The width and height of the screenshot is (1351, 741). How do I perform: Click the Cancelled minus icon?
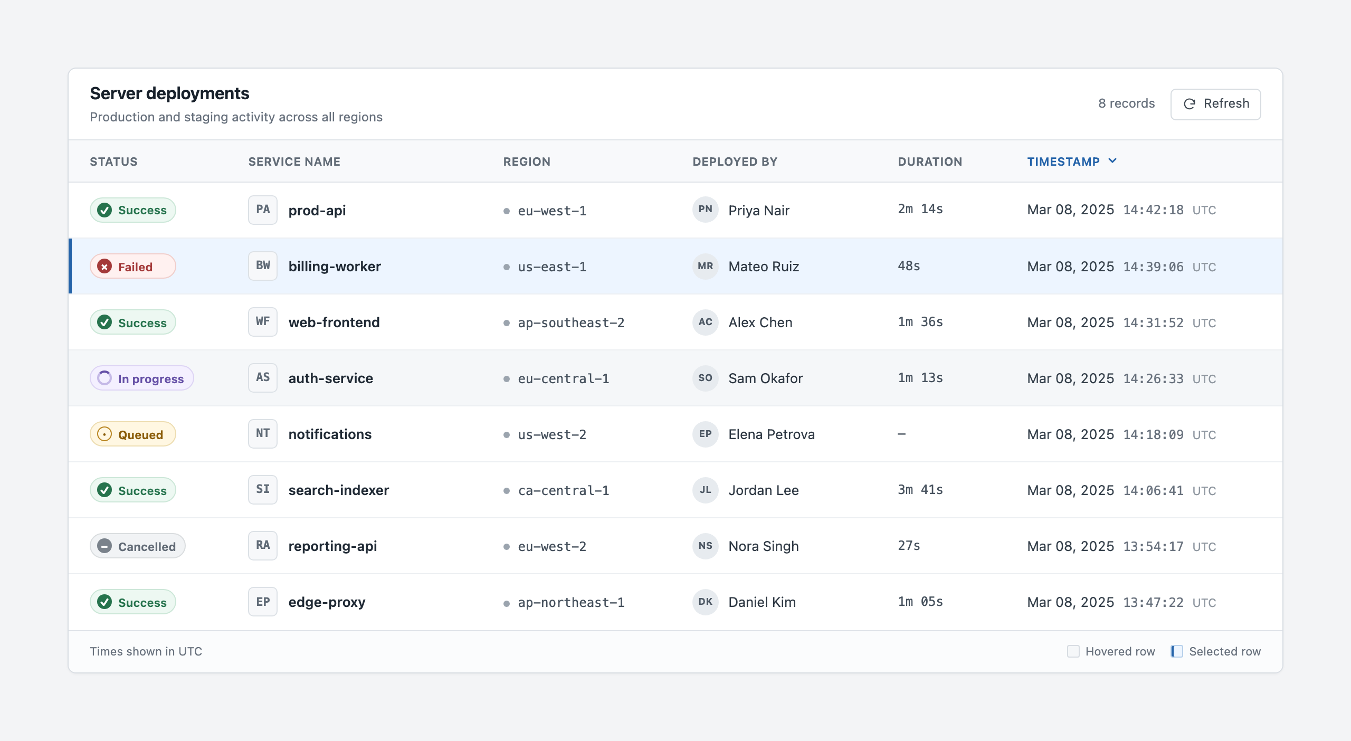click(x=104, y=546)
